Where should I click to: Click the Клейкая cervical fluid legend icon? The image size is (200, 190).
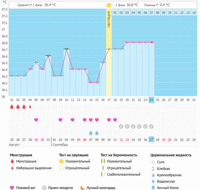153,169
